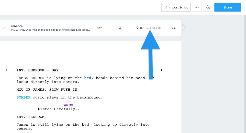Click the scene heading INT. BEDROOM - DAY
The width and height of the screenshot is (246, 133).
38,70
